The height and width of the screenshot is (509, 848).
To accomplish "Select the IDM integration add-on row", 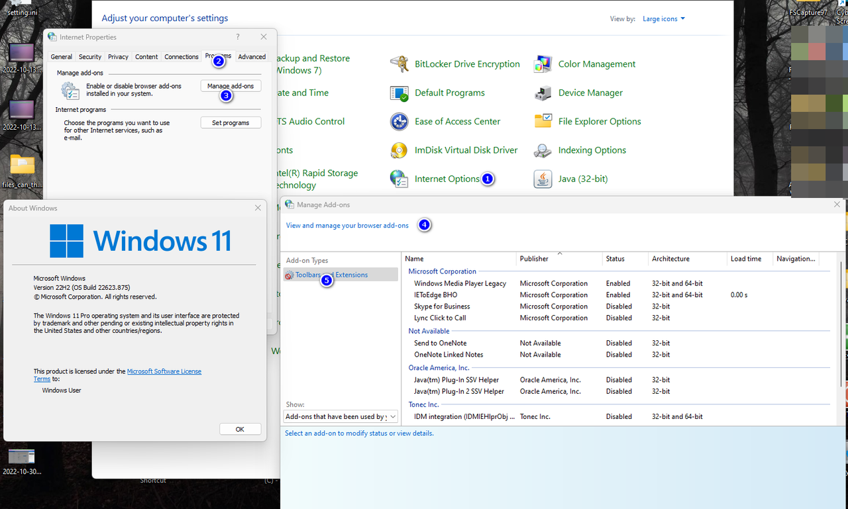I will pos(616,417).
